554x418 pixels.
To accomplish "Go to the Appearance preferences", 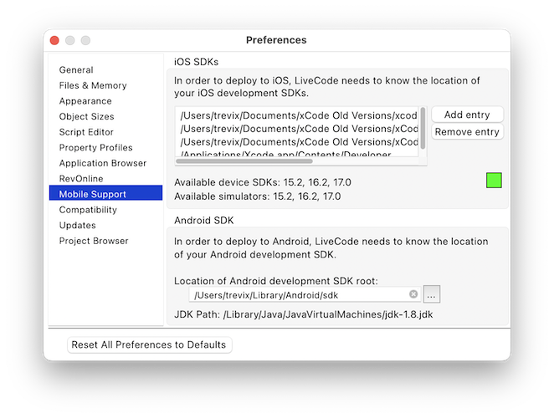I will click(85, 101).
